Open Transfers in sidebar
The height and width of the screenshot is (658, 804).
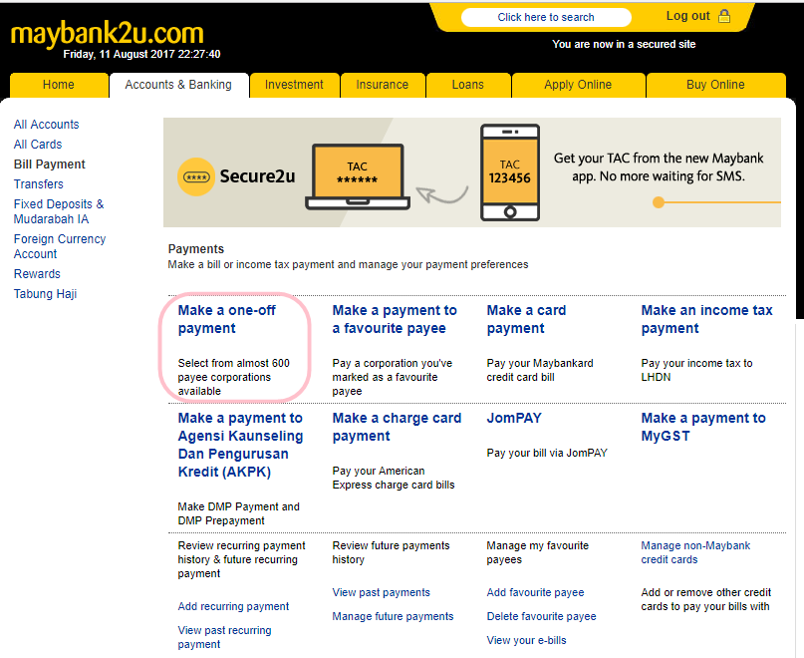pos(39,183)
